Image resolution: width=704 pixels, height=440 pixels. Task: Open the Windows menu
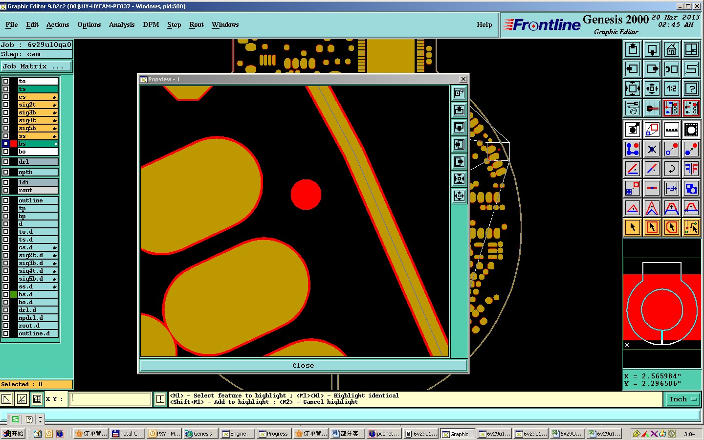point(225,25)
